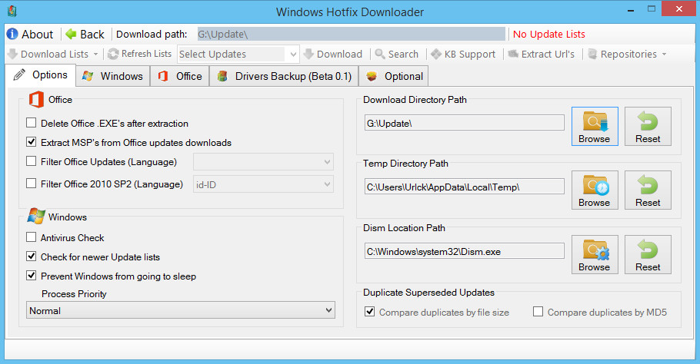
Task: Browse for the Dism Location Path
Action: 595,254
